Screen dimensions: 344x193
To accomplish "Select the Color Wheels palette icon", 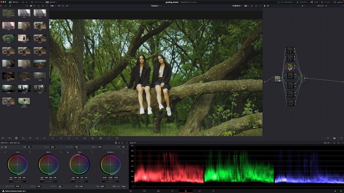I will pos(16,138).
